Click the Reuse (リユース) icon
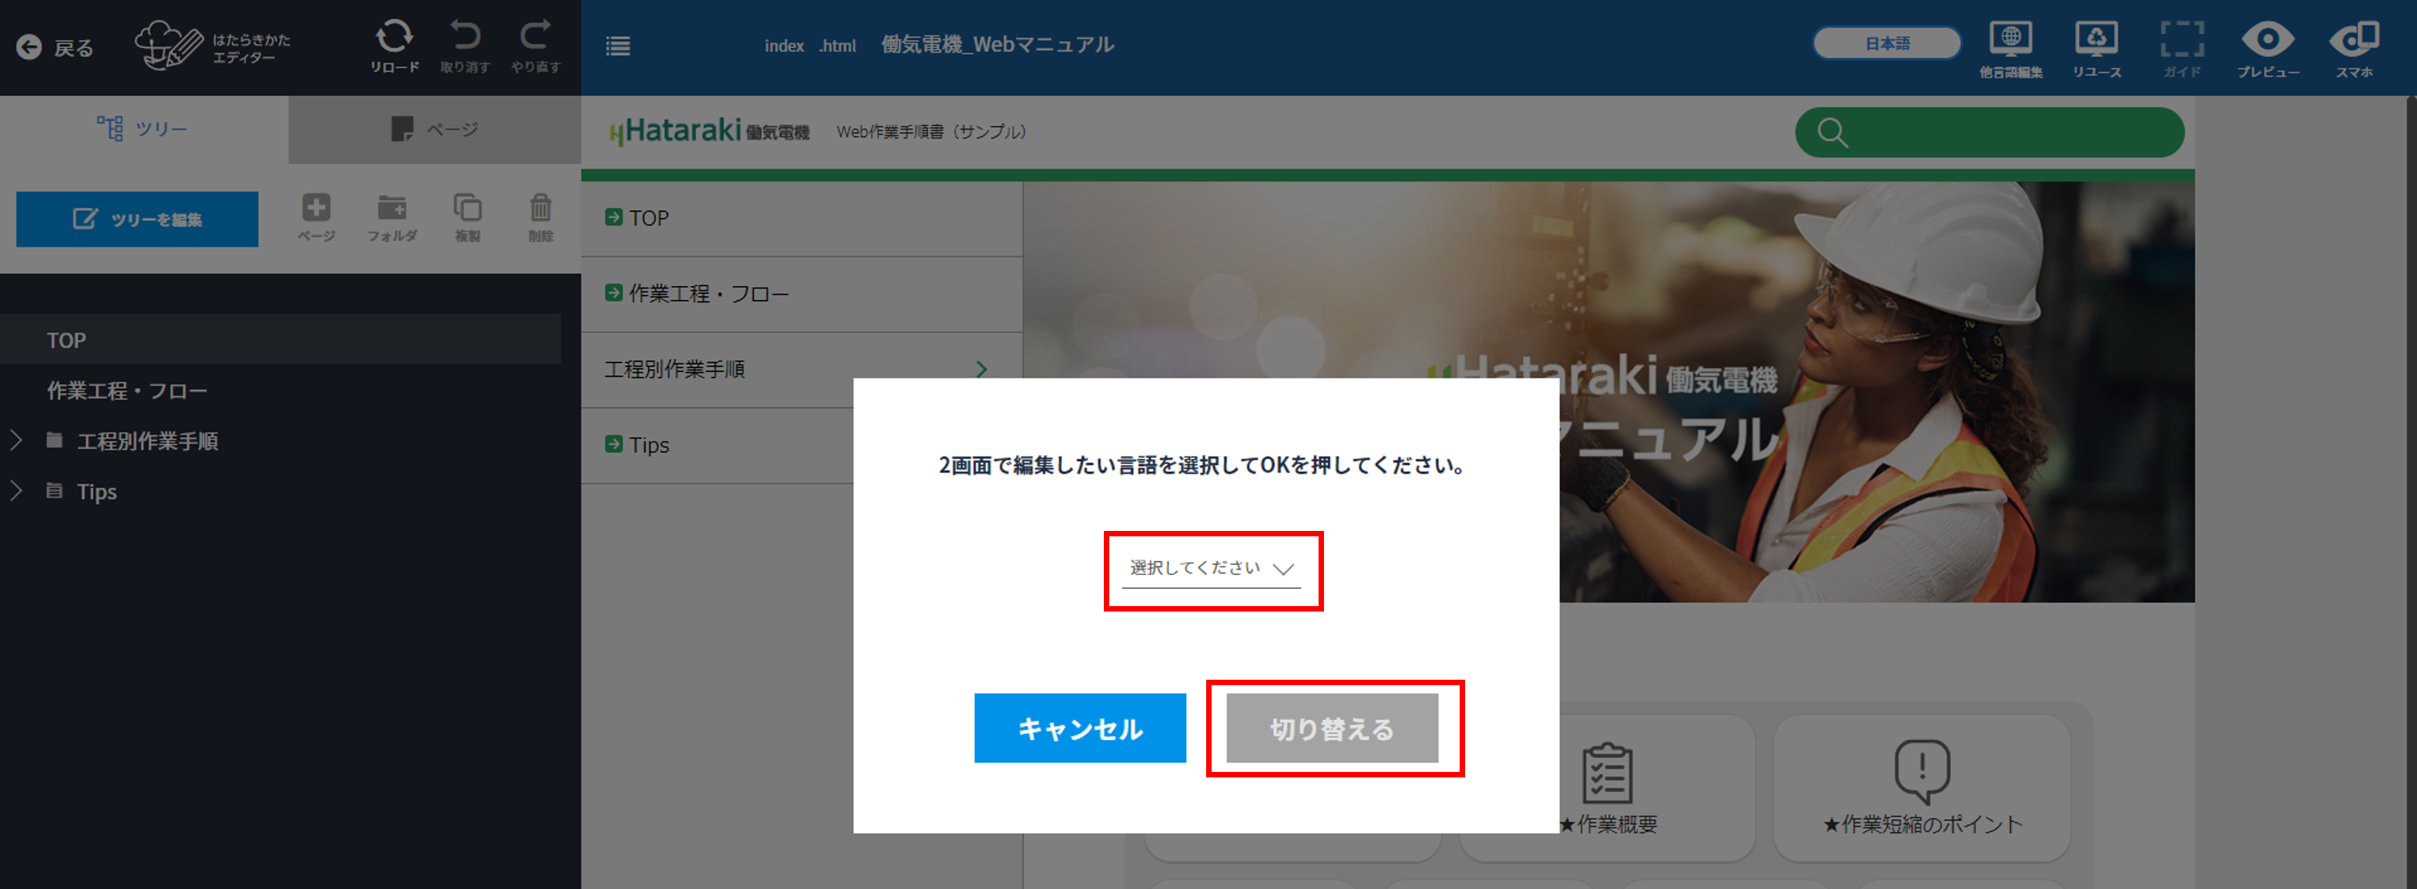 (x=2096, y=40)
